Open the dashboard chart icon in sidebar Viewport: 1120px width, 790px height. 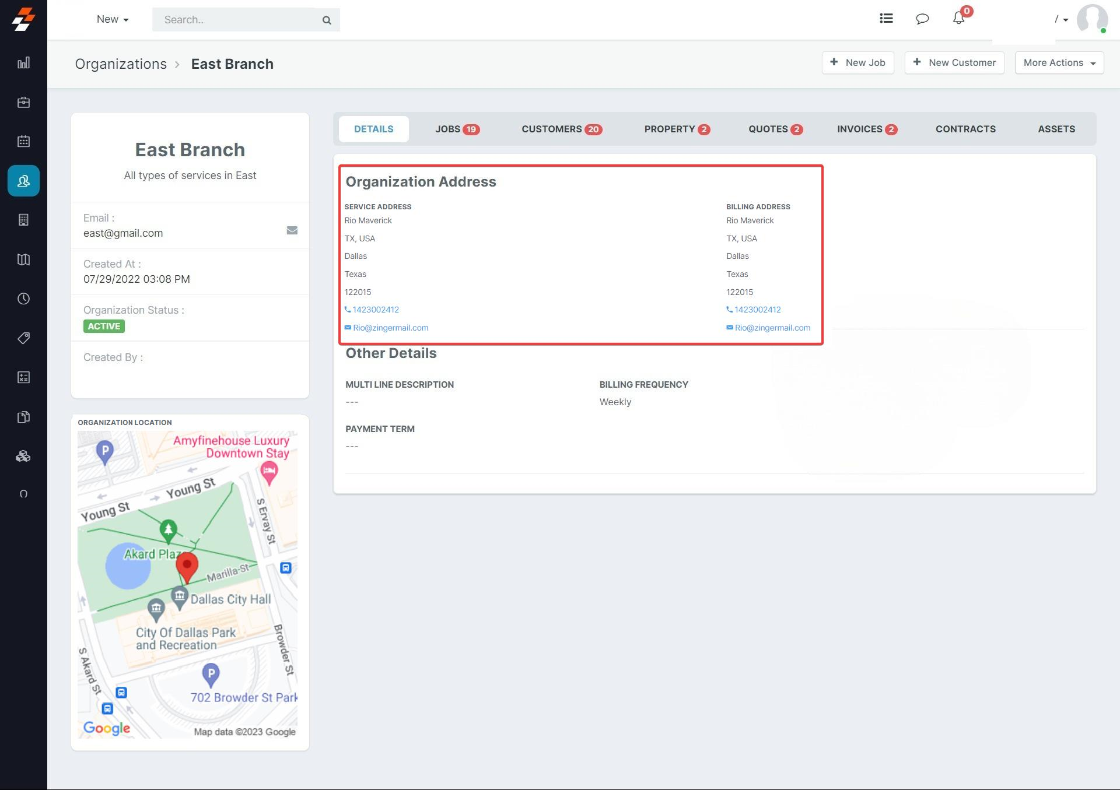pos(23,63)
